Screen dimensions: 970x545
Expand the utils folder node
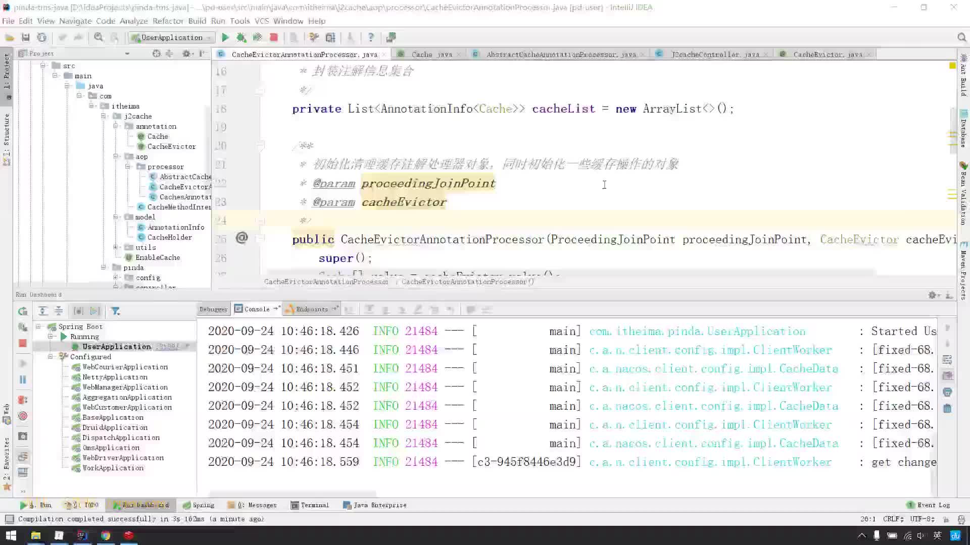click(x=115, y=247)
